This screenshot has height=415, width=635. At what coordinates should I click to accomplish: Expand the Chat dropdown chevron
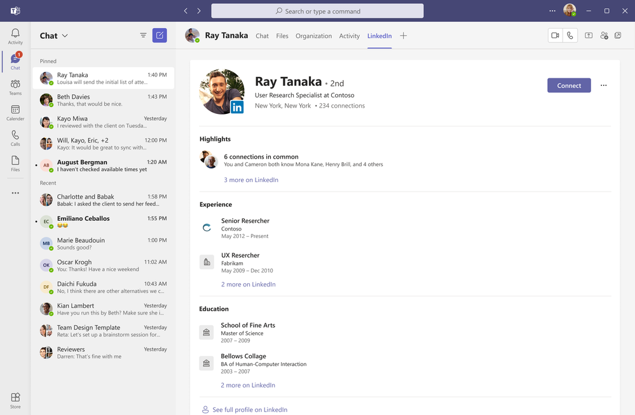point(65,36)
